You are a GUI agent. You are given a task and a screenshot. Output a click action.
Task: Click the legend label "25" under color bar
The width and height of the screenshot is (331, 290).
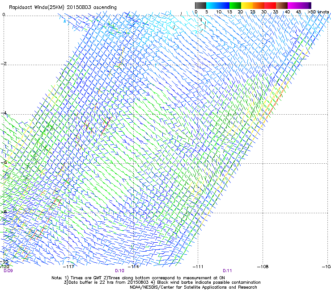point(253,12)
